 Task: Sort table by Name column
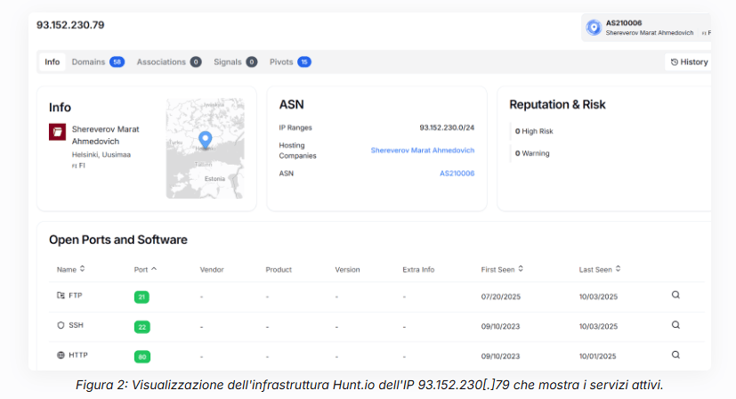[70, 268]
